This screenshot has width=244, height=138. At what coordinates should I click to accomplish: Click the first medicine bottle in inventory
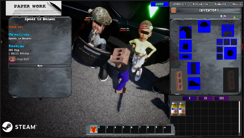(x=174, y=108)
